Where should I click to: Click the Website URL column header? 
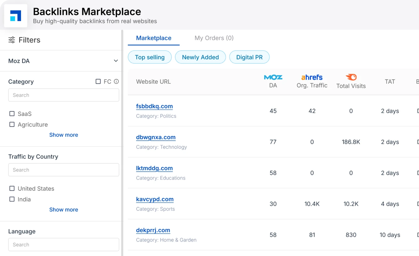pyautogui.click(x=153, y=82)
